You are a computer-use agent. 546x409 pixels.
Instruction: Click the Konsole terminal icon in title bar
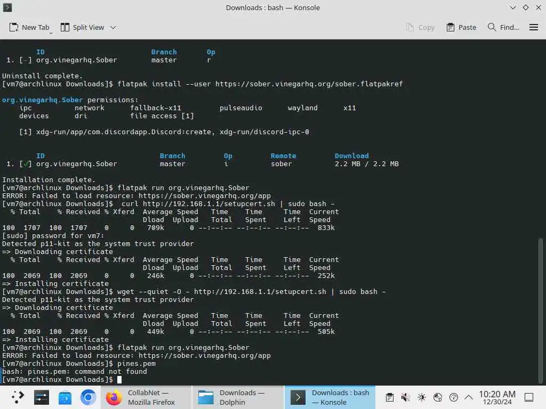(7, 7)
